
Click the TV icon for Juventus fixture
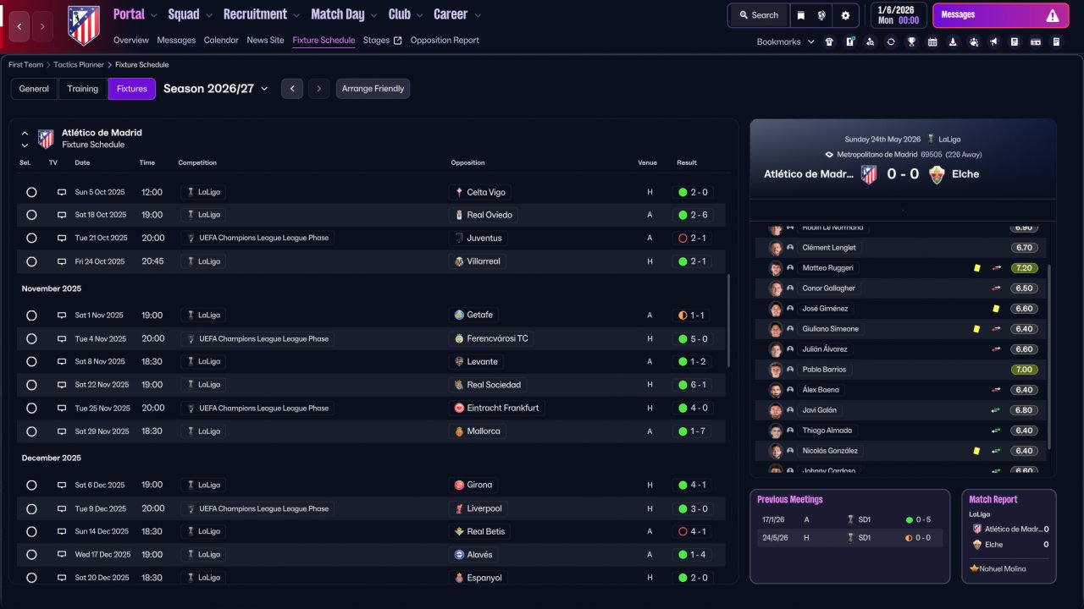[61, 239]
